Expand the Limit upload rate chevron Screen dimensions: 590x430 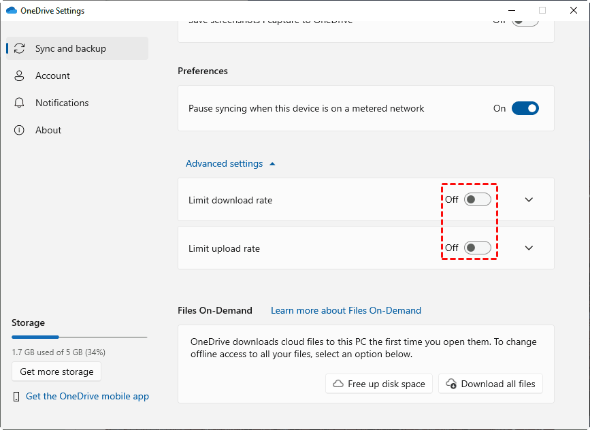coord(529,248)
